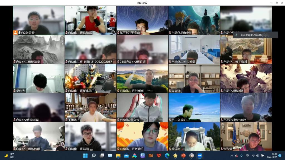Toggle the microphone icon in system tray
The width and height of the screenshot is (285, 160).
tap(241, 156)
